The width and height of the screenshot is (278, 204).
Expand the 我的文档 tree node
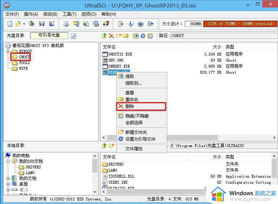tap(8, 178)
